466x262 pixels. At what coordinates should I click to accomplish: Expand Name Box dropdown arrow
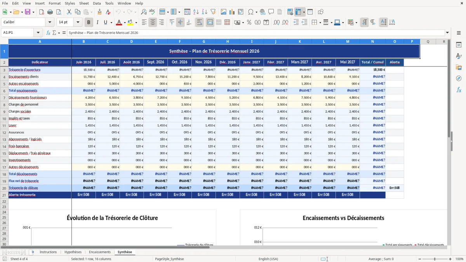coord(38,33)
